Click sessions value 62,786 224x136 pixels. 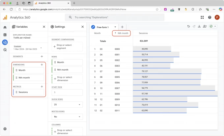pos(145,99)
